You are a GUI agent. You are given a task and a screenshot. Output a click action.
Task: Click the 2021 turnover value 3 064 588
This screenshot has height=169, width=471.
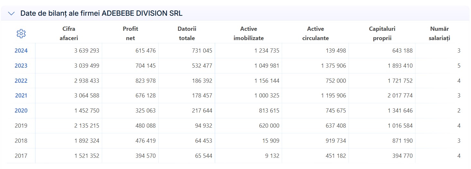[87, 96]
